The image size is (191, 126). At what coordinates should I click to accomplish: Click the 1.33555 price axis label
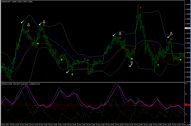(x=187, y=43)
